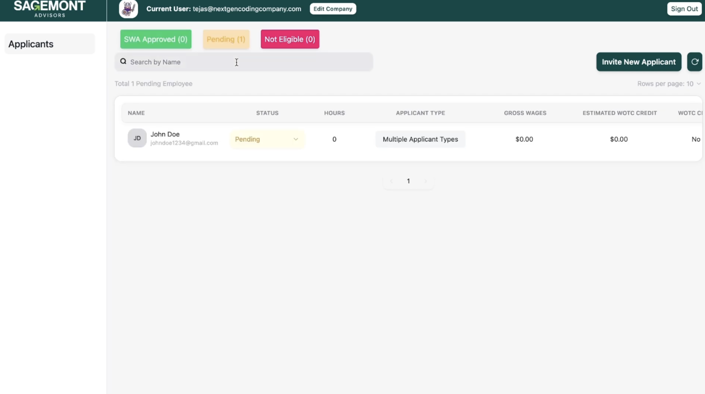This screenshot has height=394, width=705.
Task: Select page 1 in pagination
Action: [x=408, y=181]
